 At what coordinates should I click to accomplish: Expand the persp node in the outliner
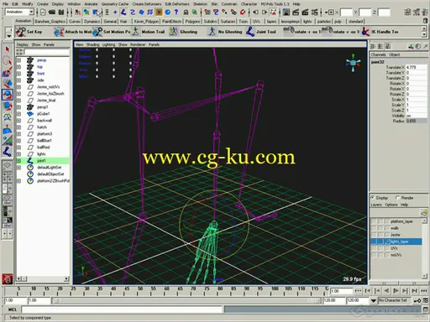[18, 60]
